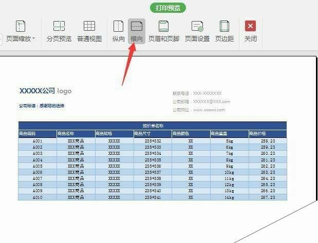The width and height of the screenshot is (318, 243).
Task: Click the 商品颜色 column header
Action: [x=191, y=133]
